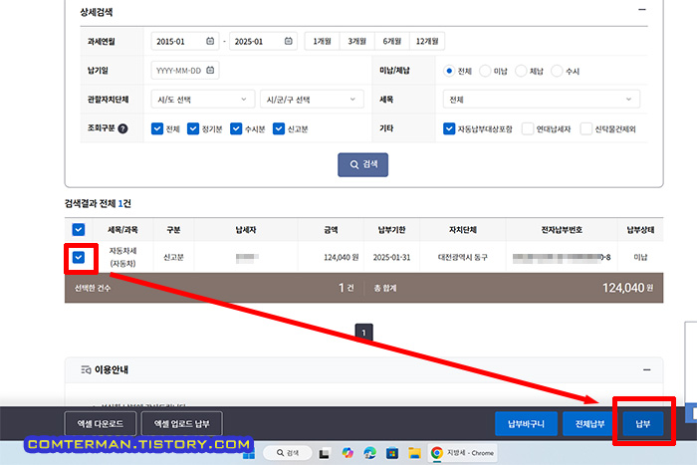This screenshot has width=697, height=465.
Task: Click the 세목/과목 column header
Action: pyautogui.click(x=122, y=229)
